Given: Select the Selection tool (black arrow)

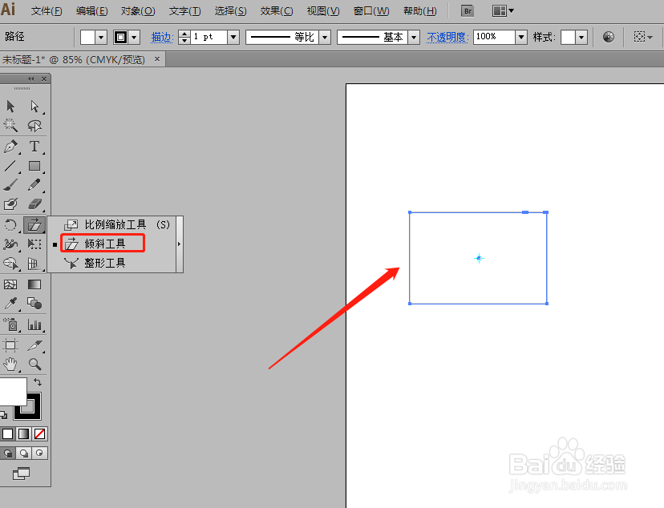Looking at the screenshot, I should [x=10, y=107].
